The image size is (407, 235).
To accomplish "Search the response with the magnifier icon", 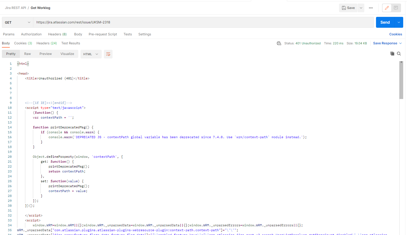I will tap(399, 54).
